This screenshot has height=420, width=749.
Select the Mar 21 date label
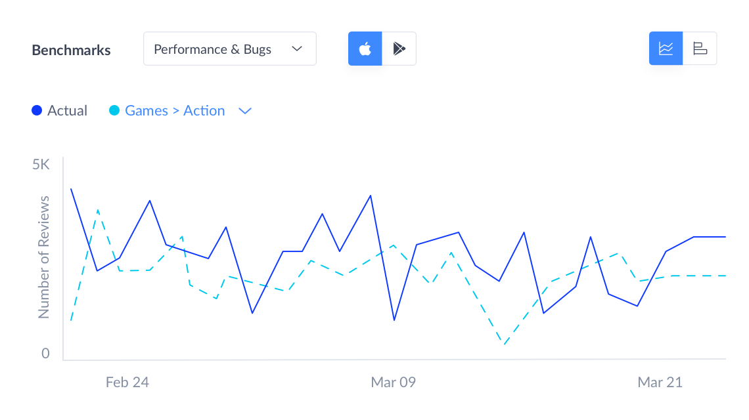click(660, 382)
